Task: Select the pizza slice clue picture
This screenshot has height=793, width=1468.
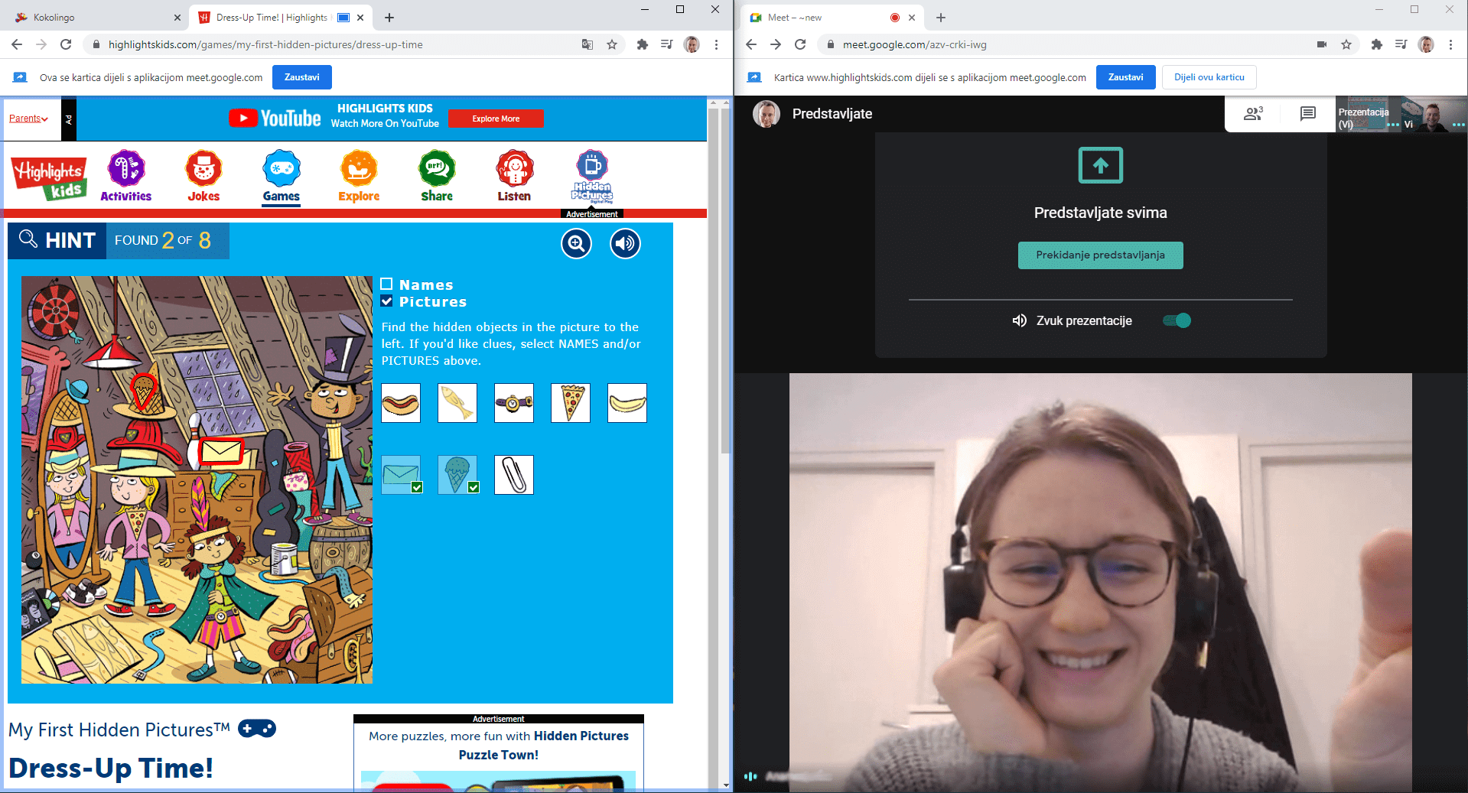Action: 571,403
